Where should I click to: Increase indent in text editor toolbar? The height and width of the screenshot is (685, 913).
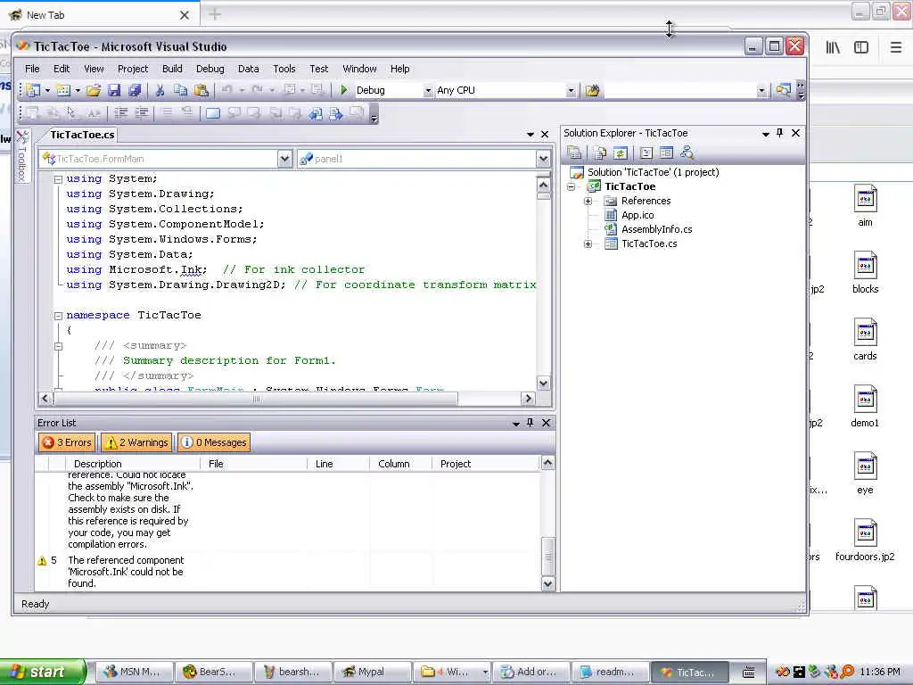(x=141, y=113)
